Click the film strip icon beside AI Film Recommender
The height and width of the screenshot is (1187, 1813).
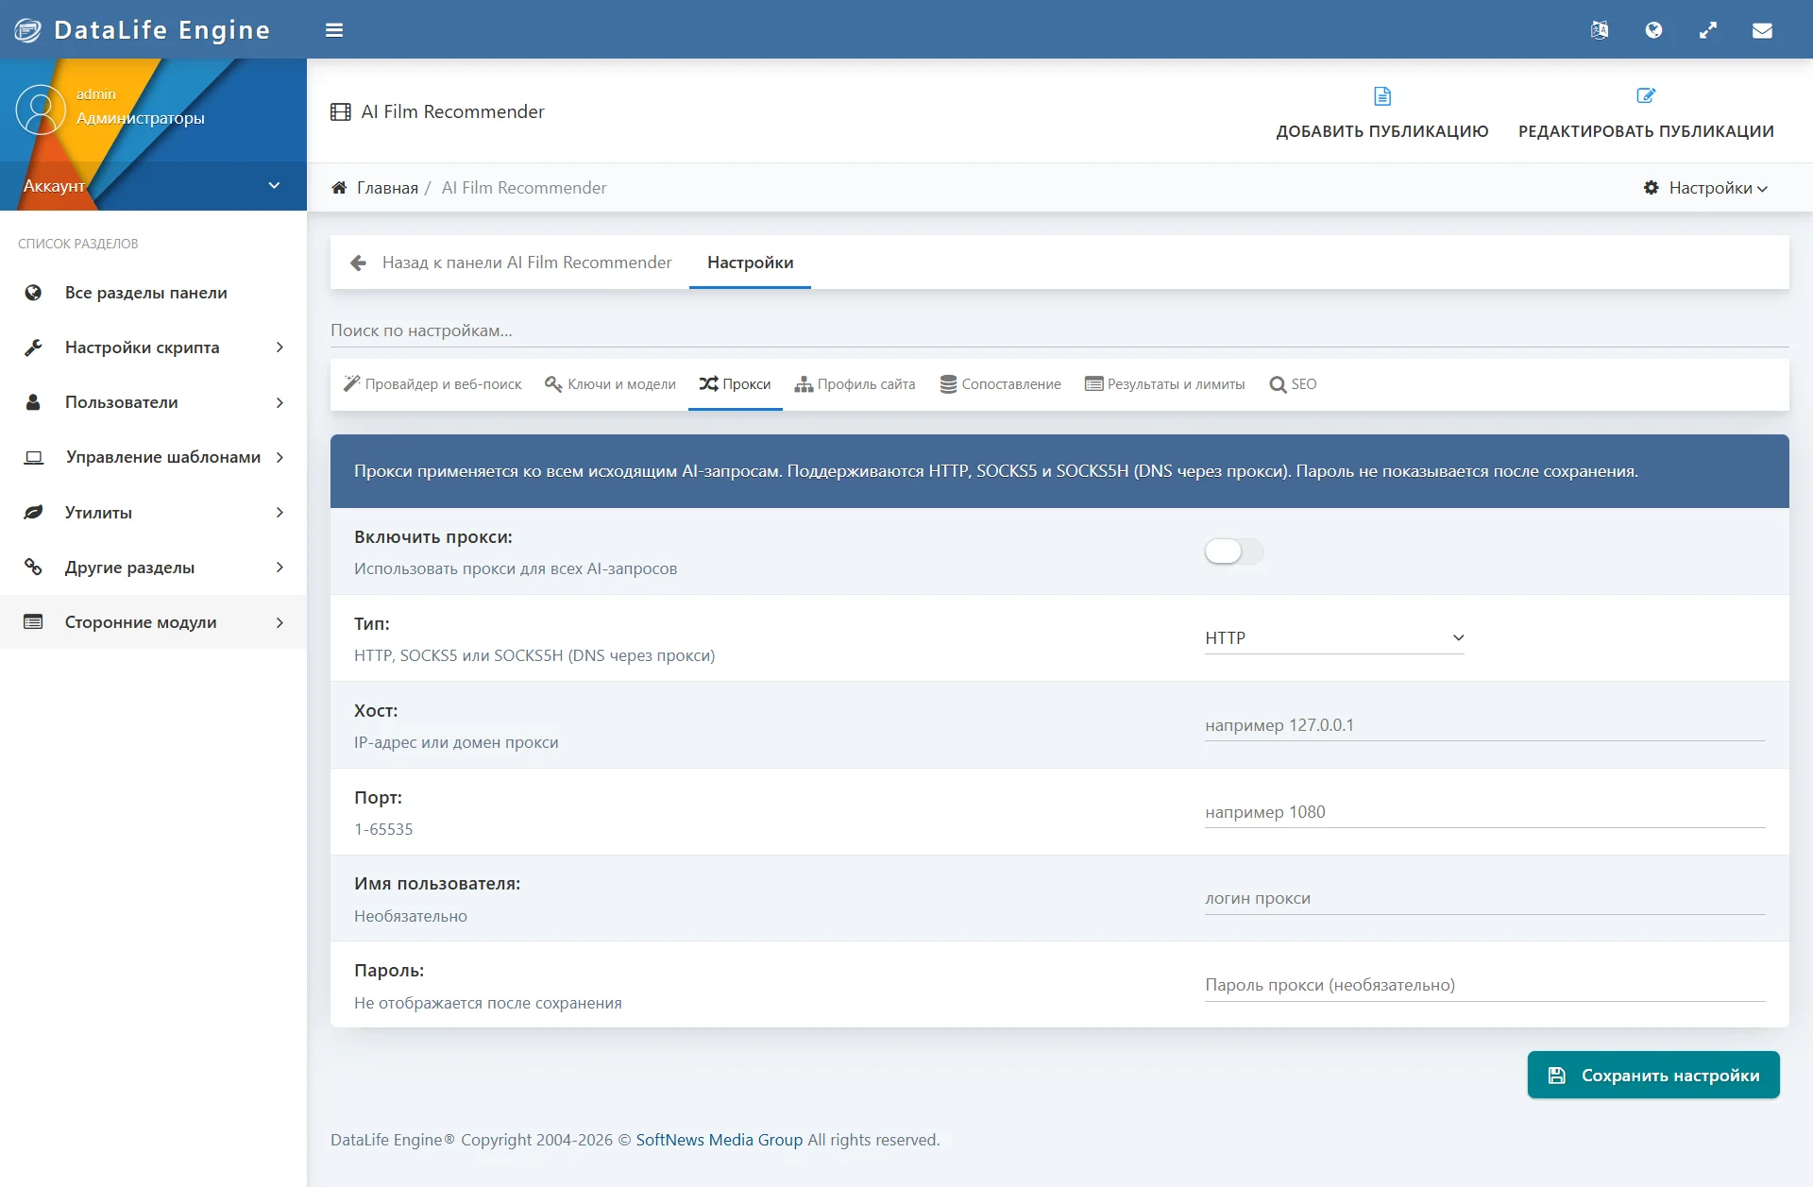tap(341, 111)
